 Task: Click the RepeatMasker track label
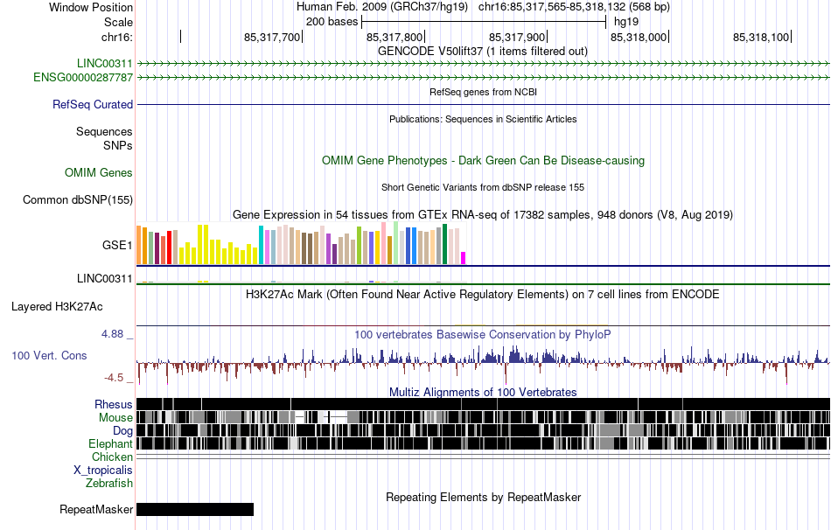click(96, 509)
